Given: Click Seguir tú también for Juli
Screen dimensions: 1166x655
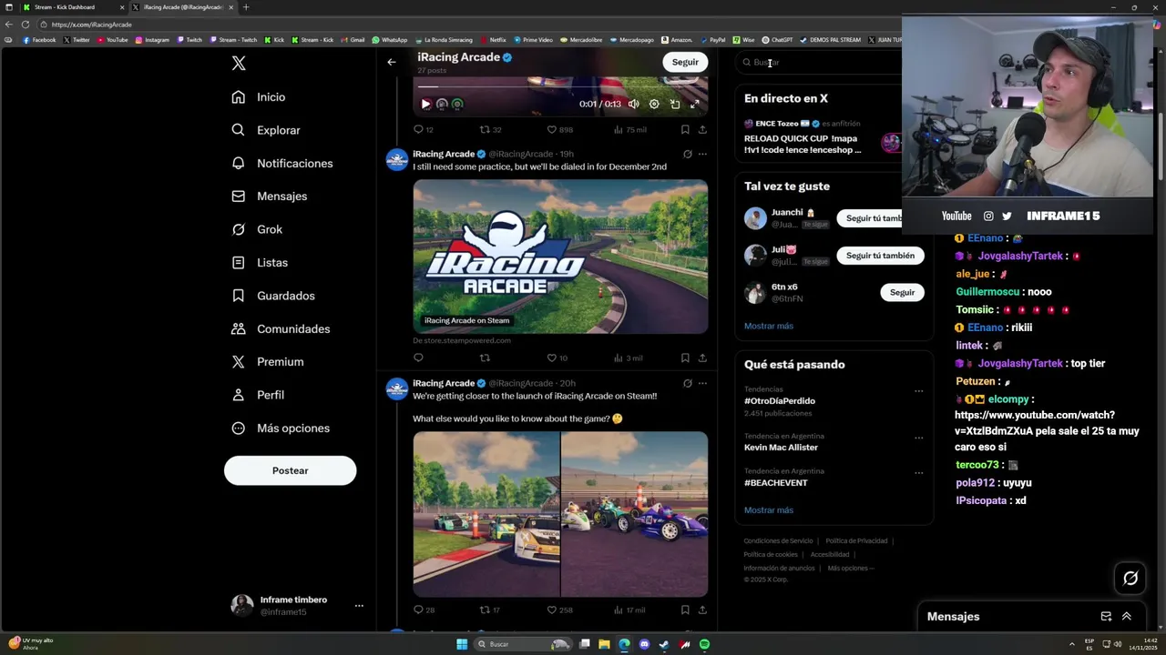Looking at the screenshot, I should coord(880,256).
